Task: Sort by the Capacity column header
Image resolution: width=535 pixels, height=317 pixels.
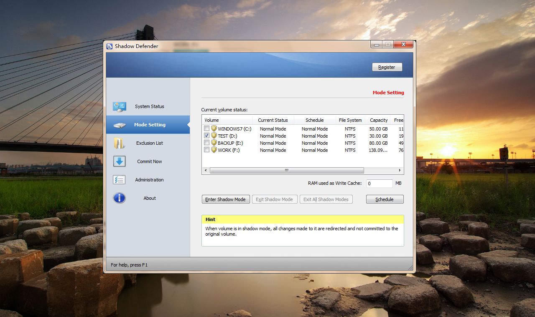Action: 378,120
